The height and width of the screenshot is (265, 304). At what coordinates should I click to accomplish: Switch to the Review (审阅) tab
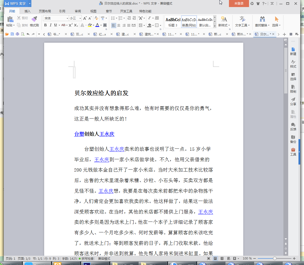pos(78,11)
